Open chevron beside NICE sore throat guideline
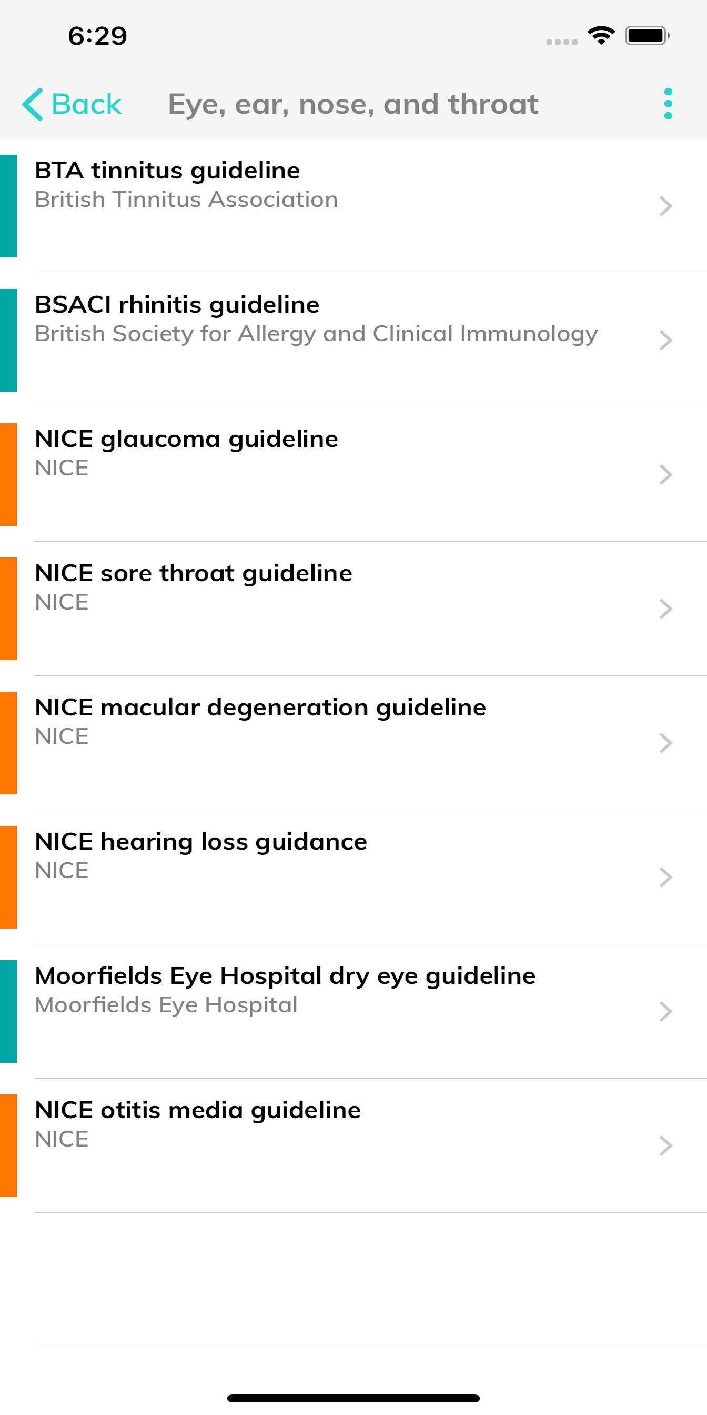Image resolution: width=707 pixels, height=1415 pixels. [x=665, y=609]
